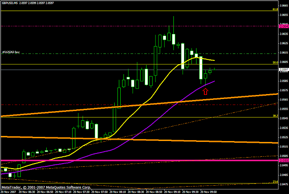
Task: Click the 2.0655 price scale label
Action: point(284,15)
